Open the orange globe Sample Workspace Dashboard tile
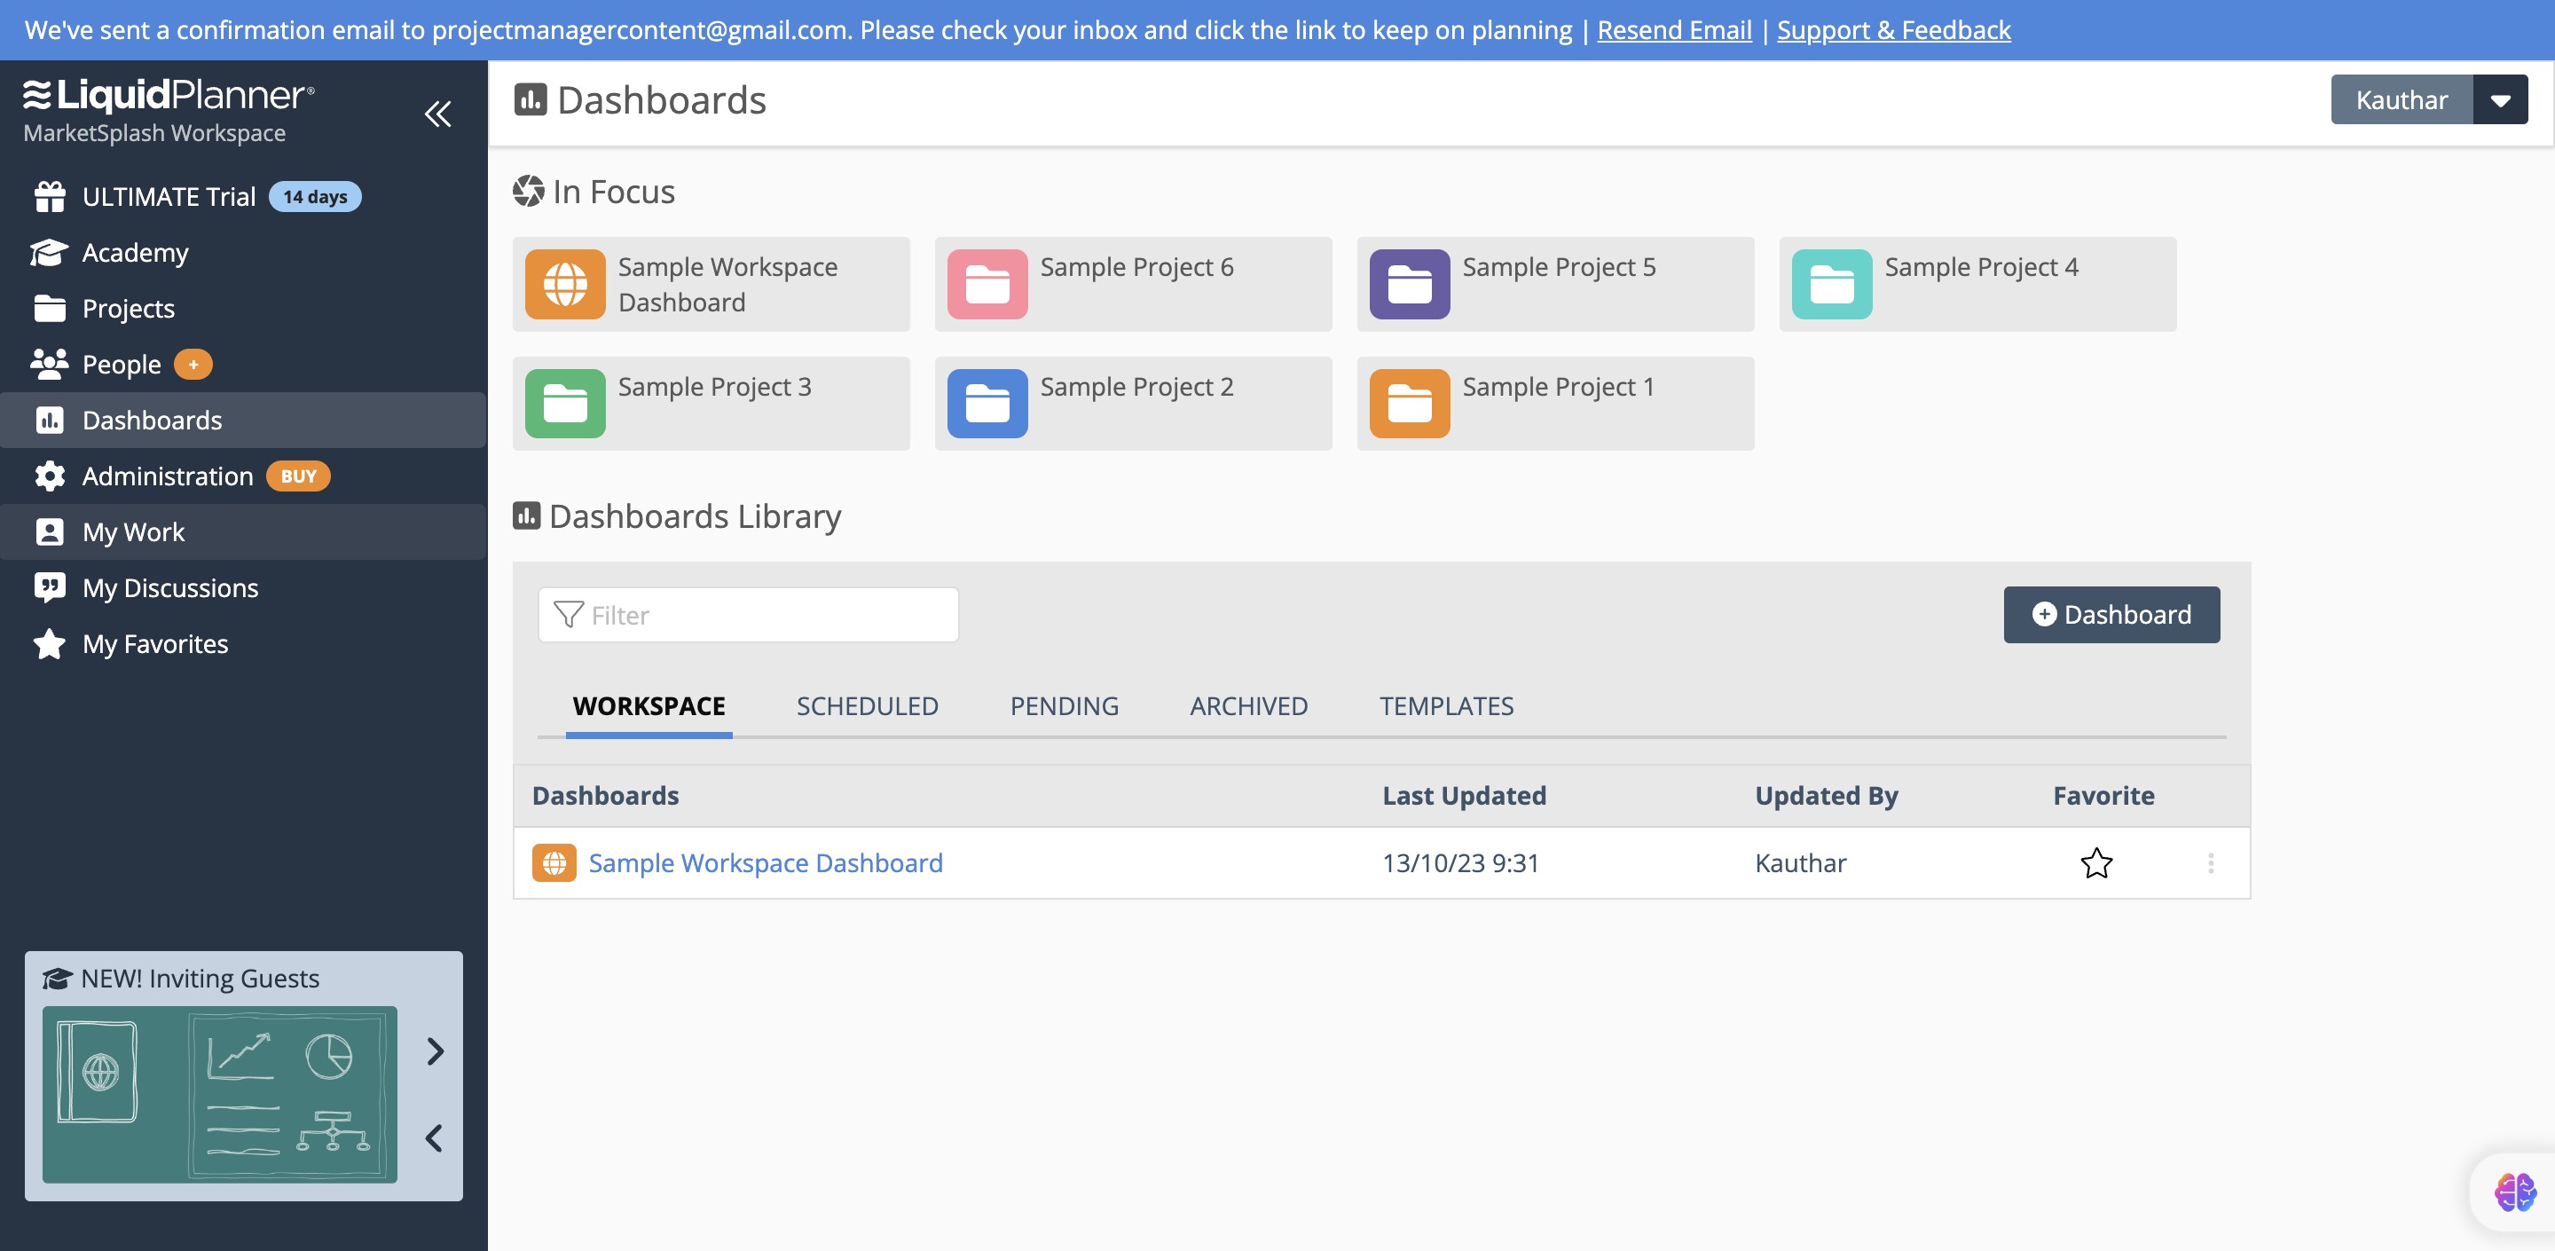 click(x=565, y=285)
